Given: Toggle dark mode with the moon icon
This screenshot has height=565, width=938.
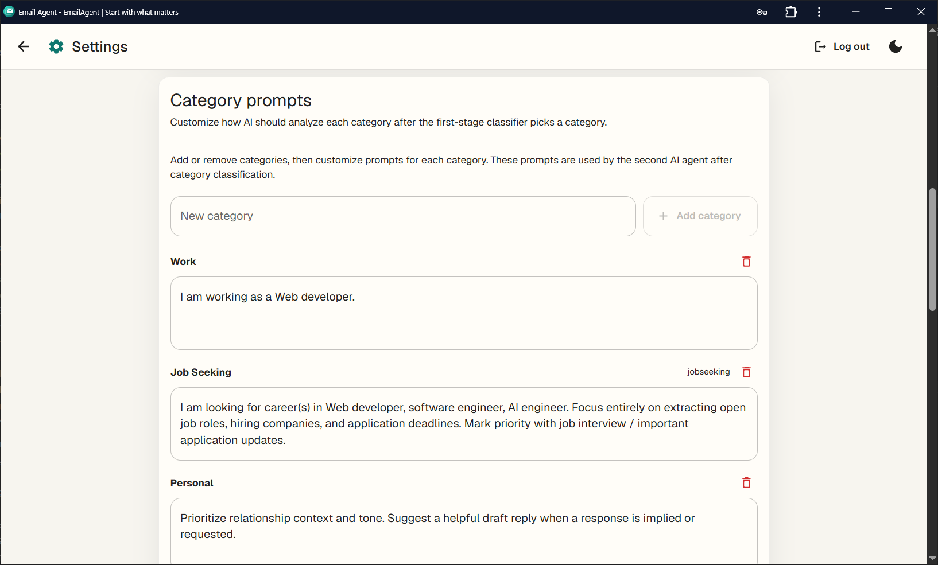Looking at the screenshot, I should (x=896, y=46).
